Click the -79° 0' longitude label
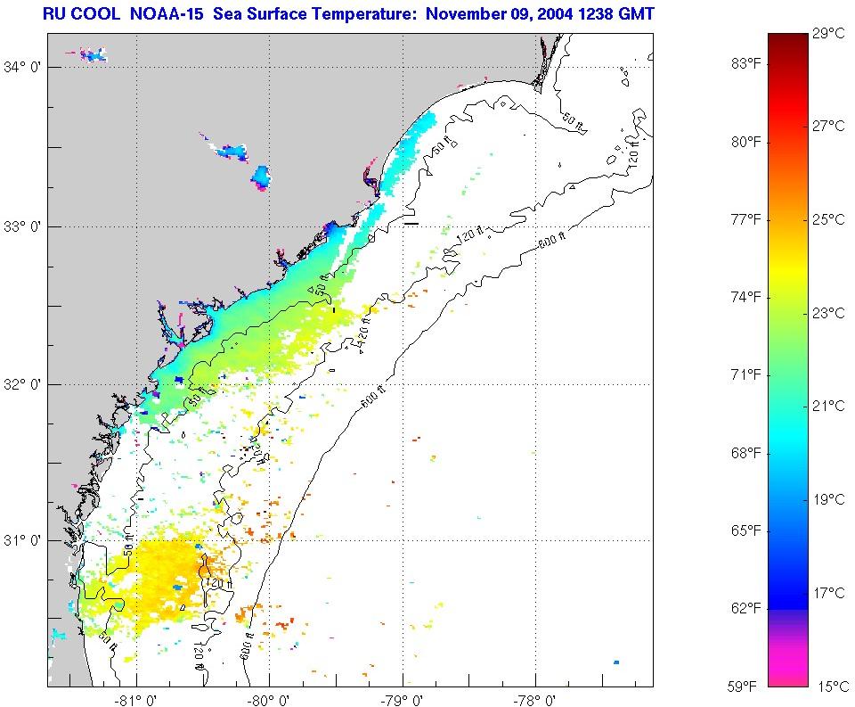Viewport: 855px width, 707px height. (403, 700)
